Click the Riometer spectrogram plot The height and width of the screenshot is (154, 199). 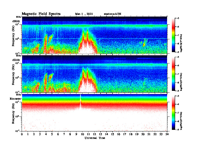[94, 112]
